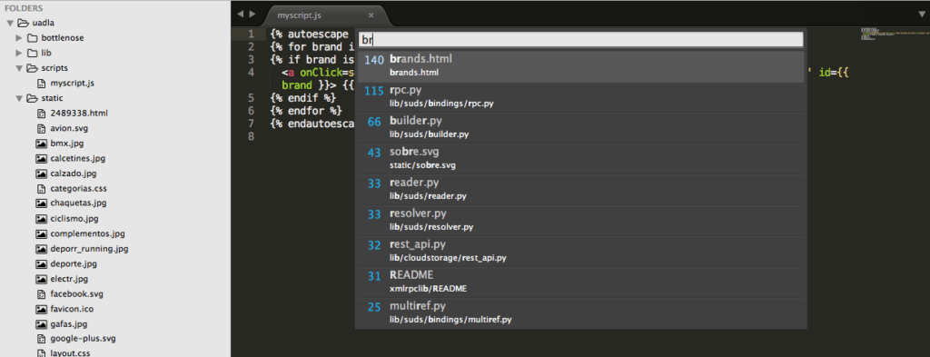Screen dimensions: 930x357
Task: Select the reader.py result
Action: click(580, 190)
